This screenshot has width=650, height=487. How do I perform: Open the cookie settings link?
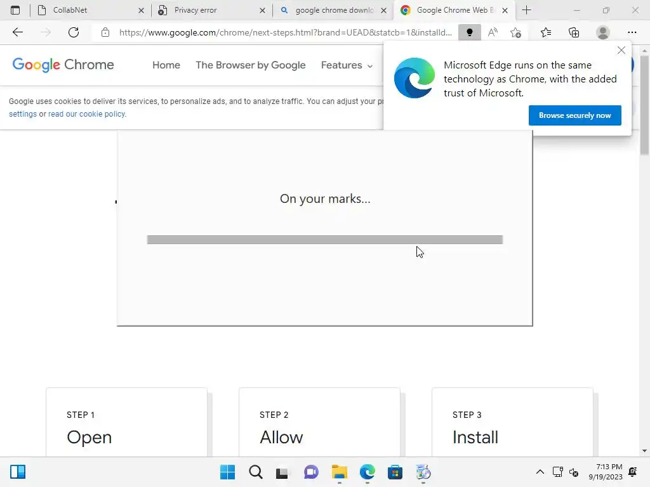[23, 114]
